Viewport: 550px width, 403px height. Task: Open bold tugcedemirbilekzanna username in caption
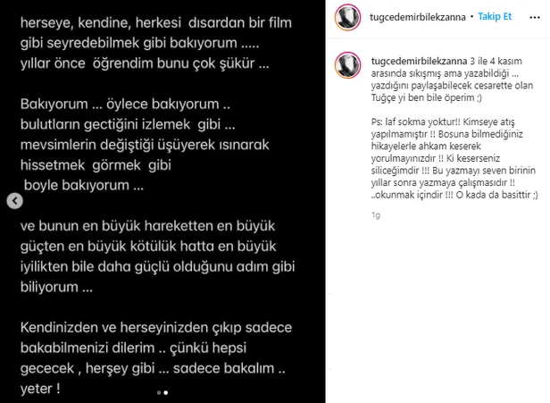coord(419,61)
